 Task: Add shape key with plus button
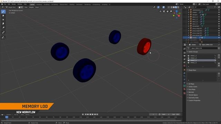click(x=219, y=73)
